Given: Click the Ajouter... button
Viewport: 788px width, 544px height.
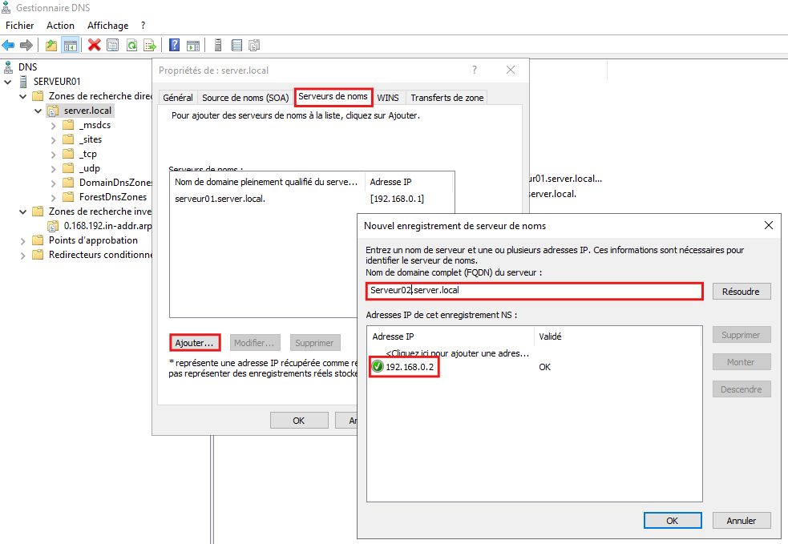Looking at the screenshot, I should [195, 343].
